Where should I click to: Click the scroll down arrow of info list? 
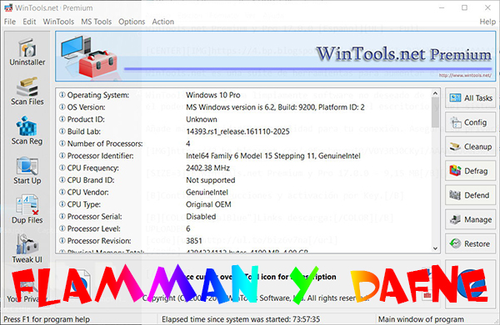pos(435,249)
